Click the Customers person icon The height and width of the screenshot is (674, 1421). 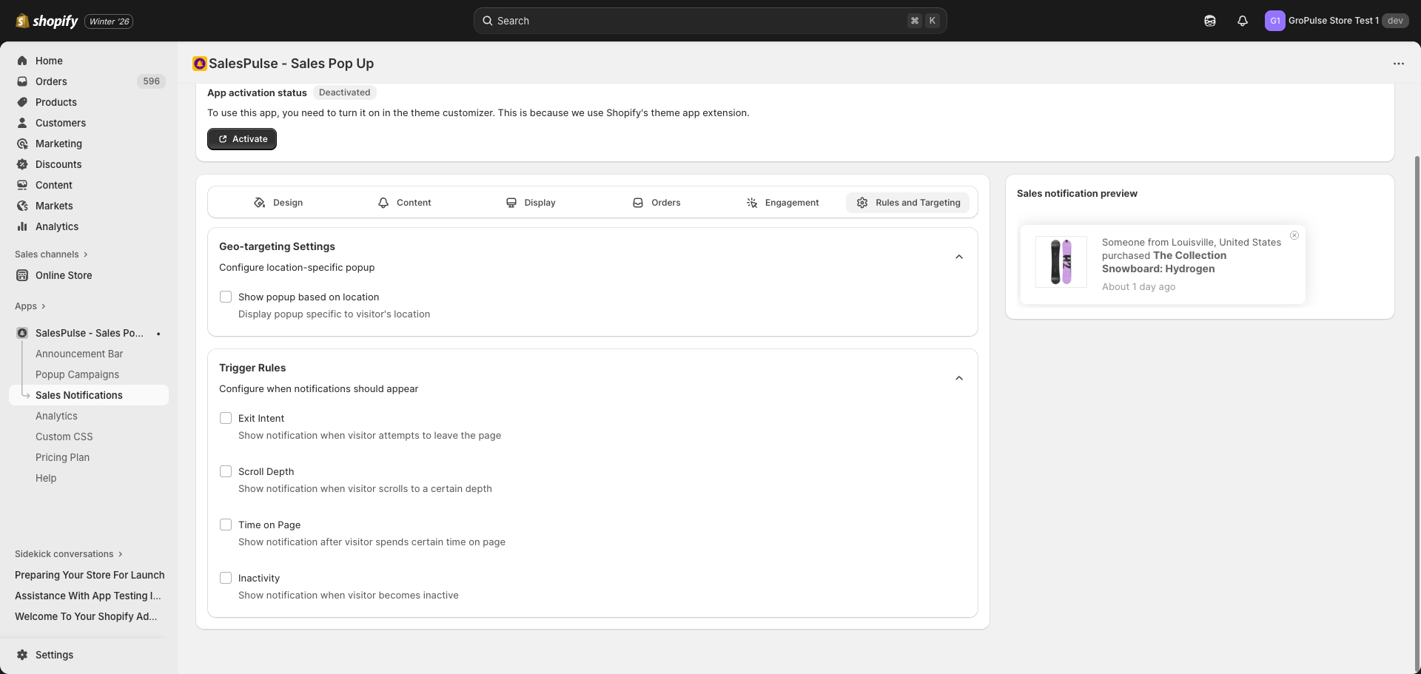(22, 123)
